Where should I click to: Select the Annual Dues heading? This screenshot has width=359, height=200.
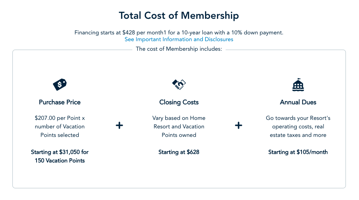coord(298,102)
